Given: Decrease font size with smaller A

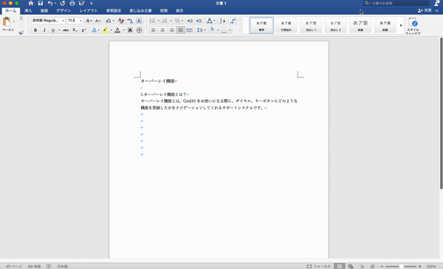Looking at the screenshot, I should pos(97,21).
